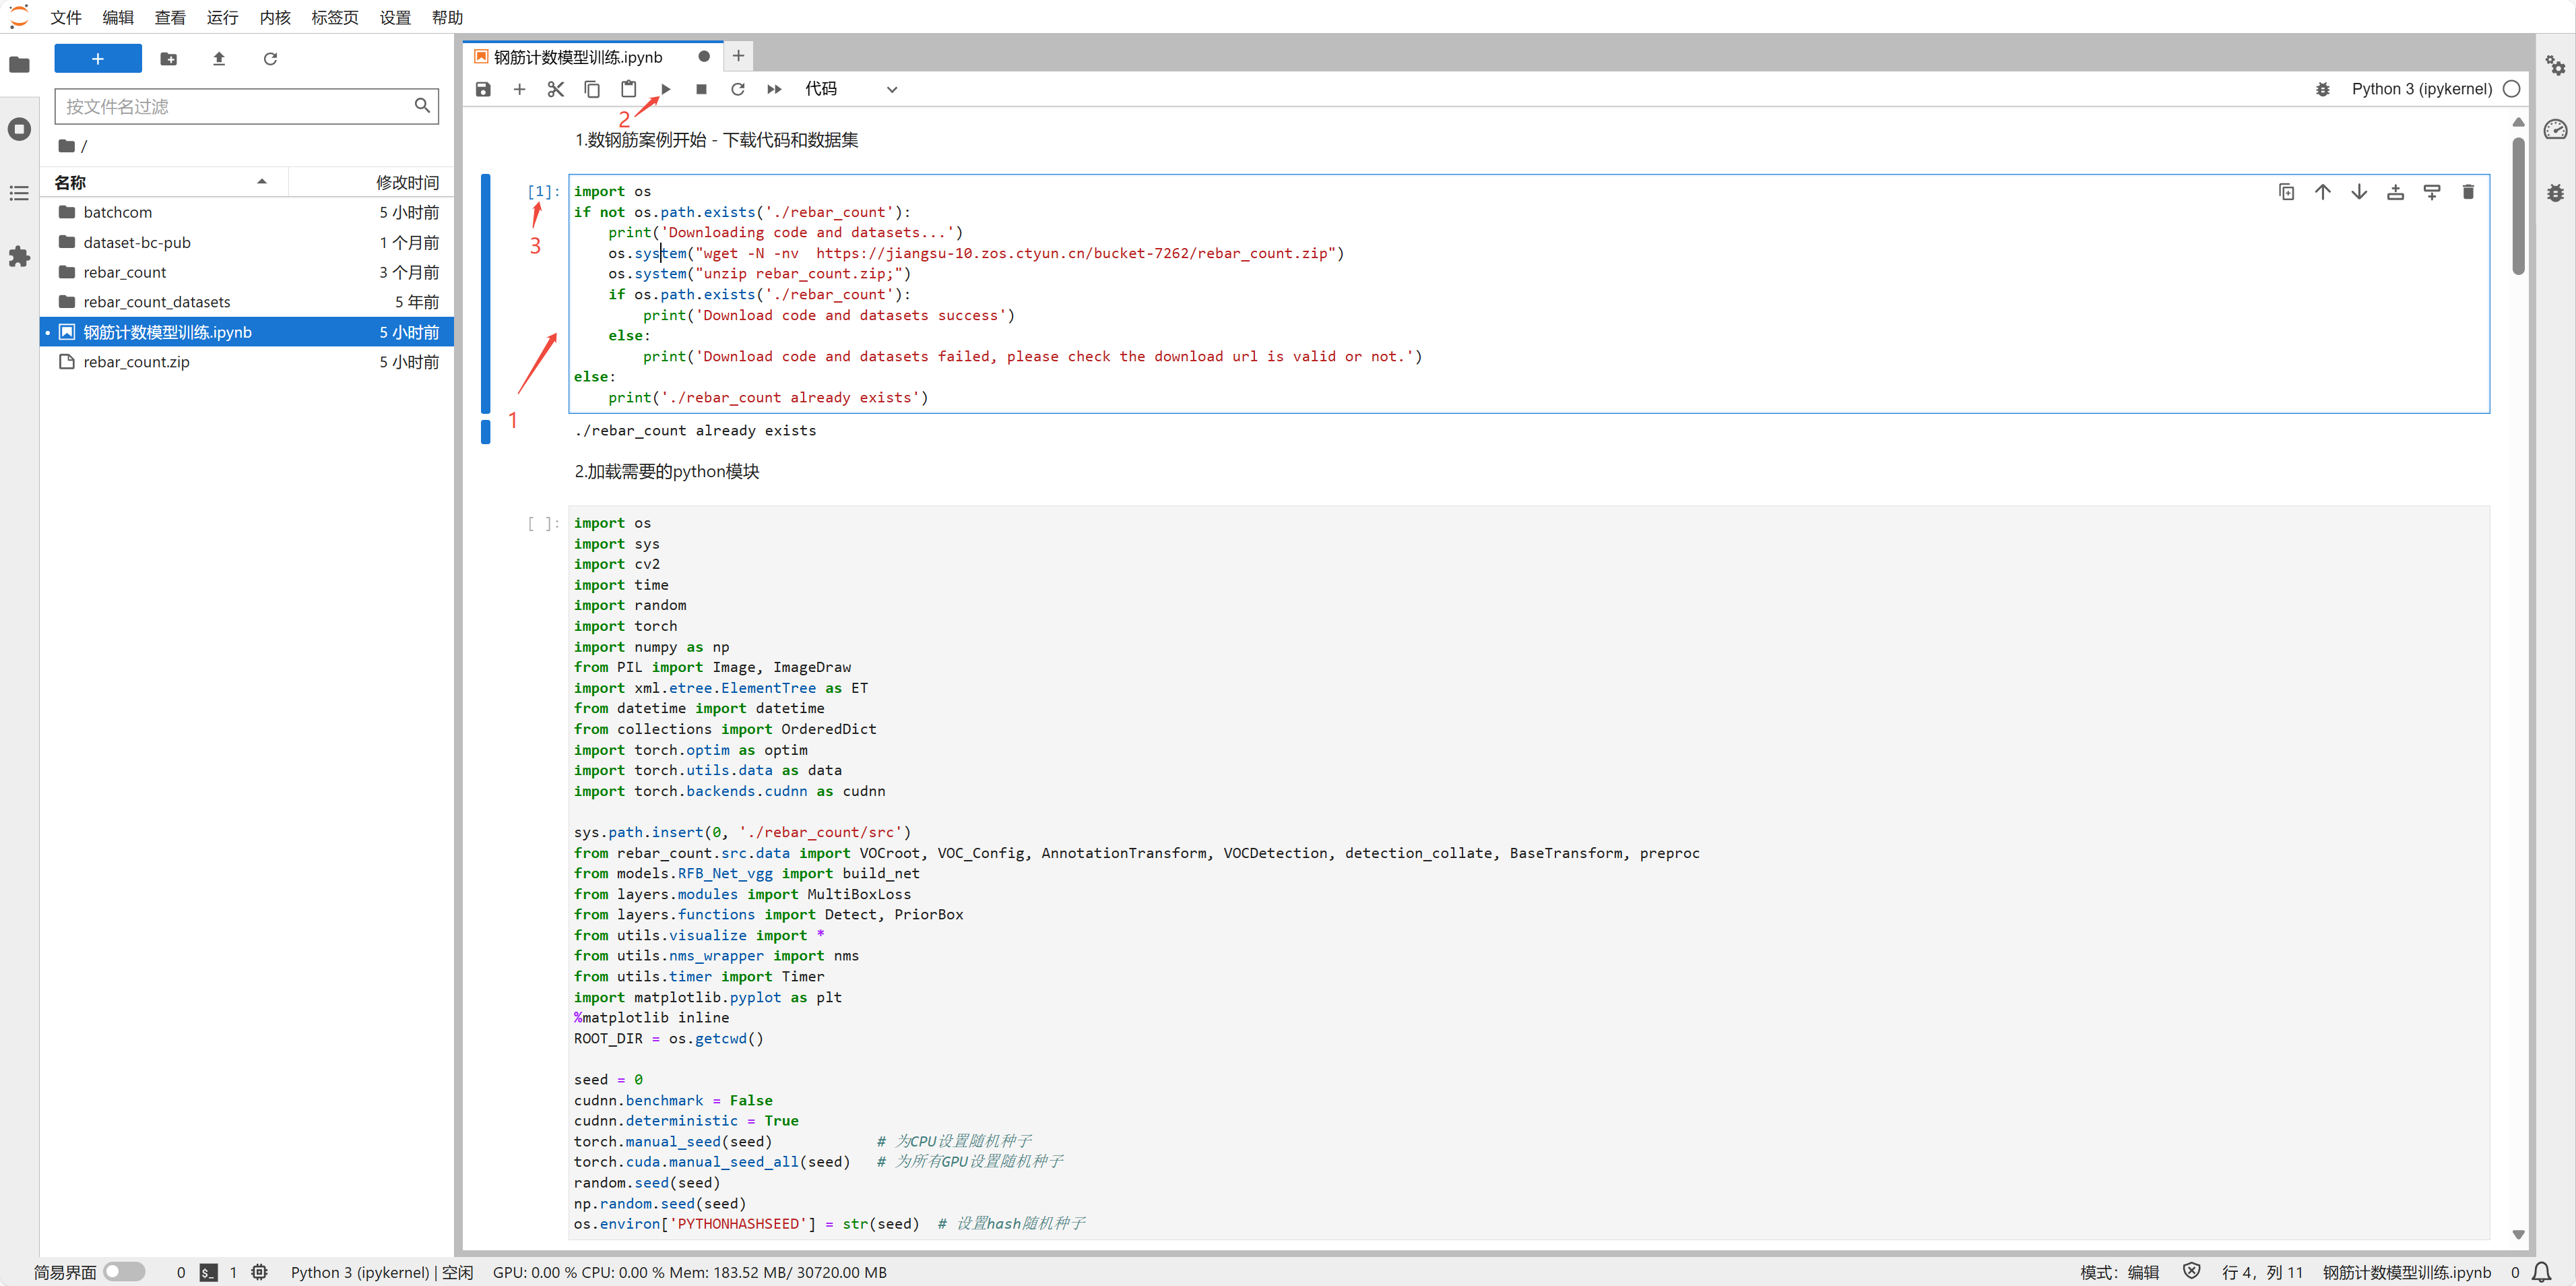
Task: Open the 设置 menu
Action: tap(395, 17)
